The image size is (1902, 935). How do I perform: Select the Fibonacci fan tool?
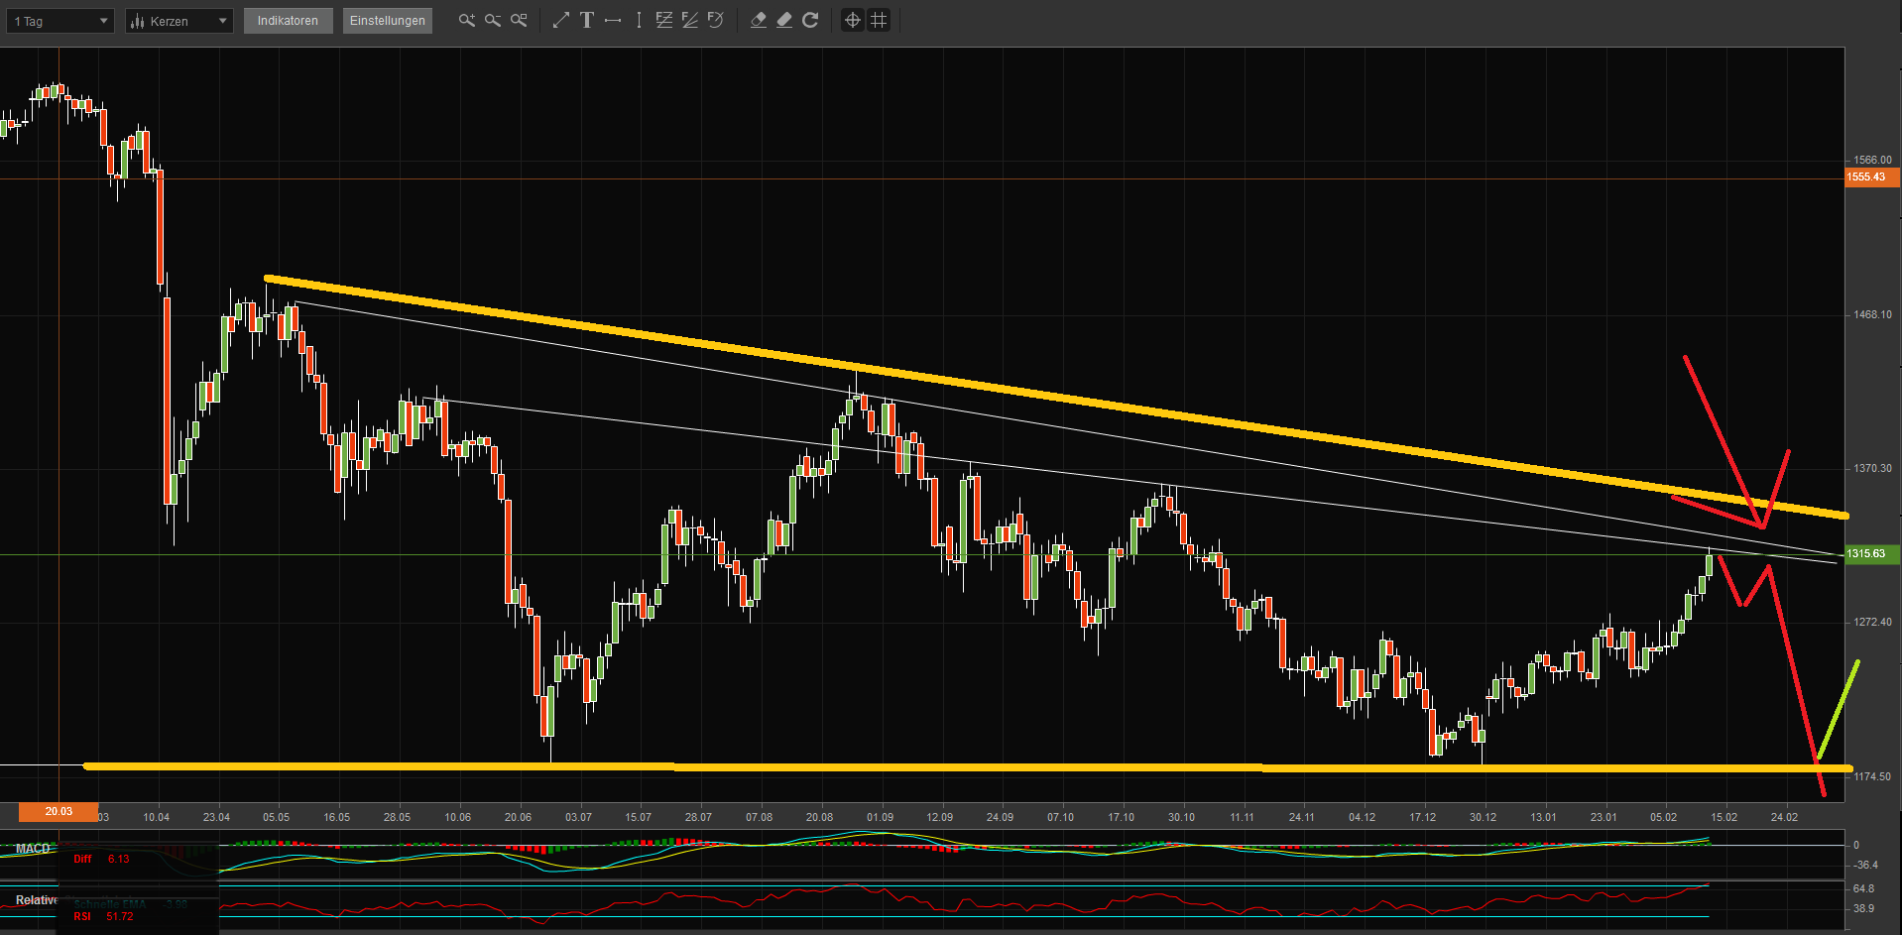[x=689, y=20]
